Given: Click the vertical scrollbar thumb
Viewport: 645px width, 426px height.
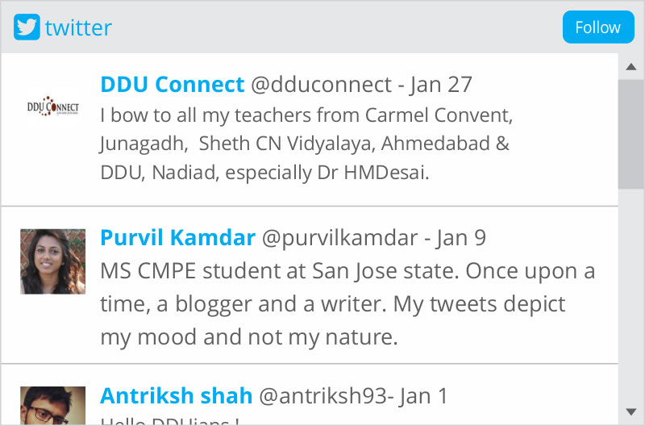Looking at the screenshot, I should pos(630,133).
